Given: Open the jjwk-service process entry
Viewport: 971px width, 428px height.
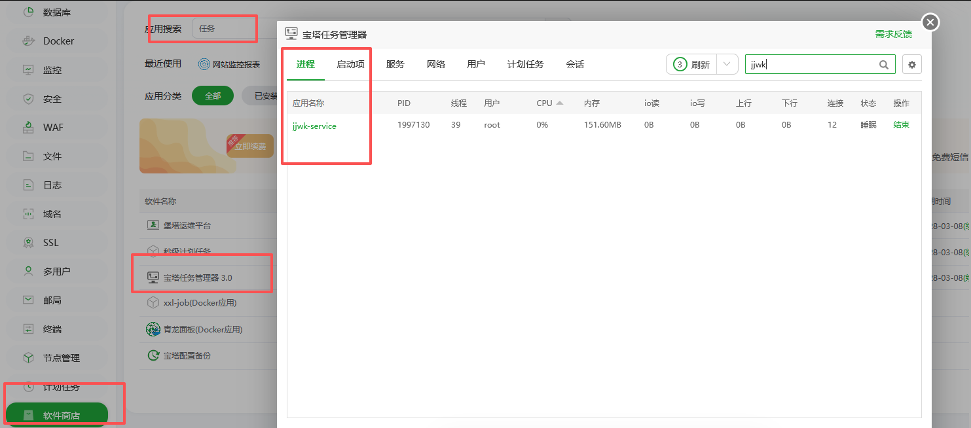Looking at the screenshot, I should click(314, 126).
